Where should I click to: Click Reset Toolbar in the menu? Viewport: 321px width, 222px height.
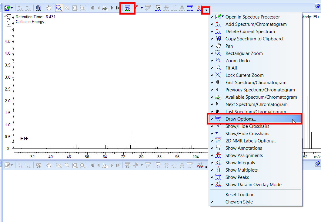tap(255, 194)
